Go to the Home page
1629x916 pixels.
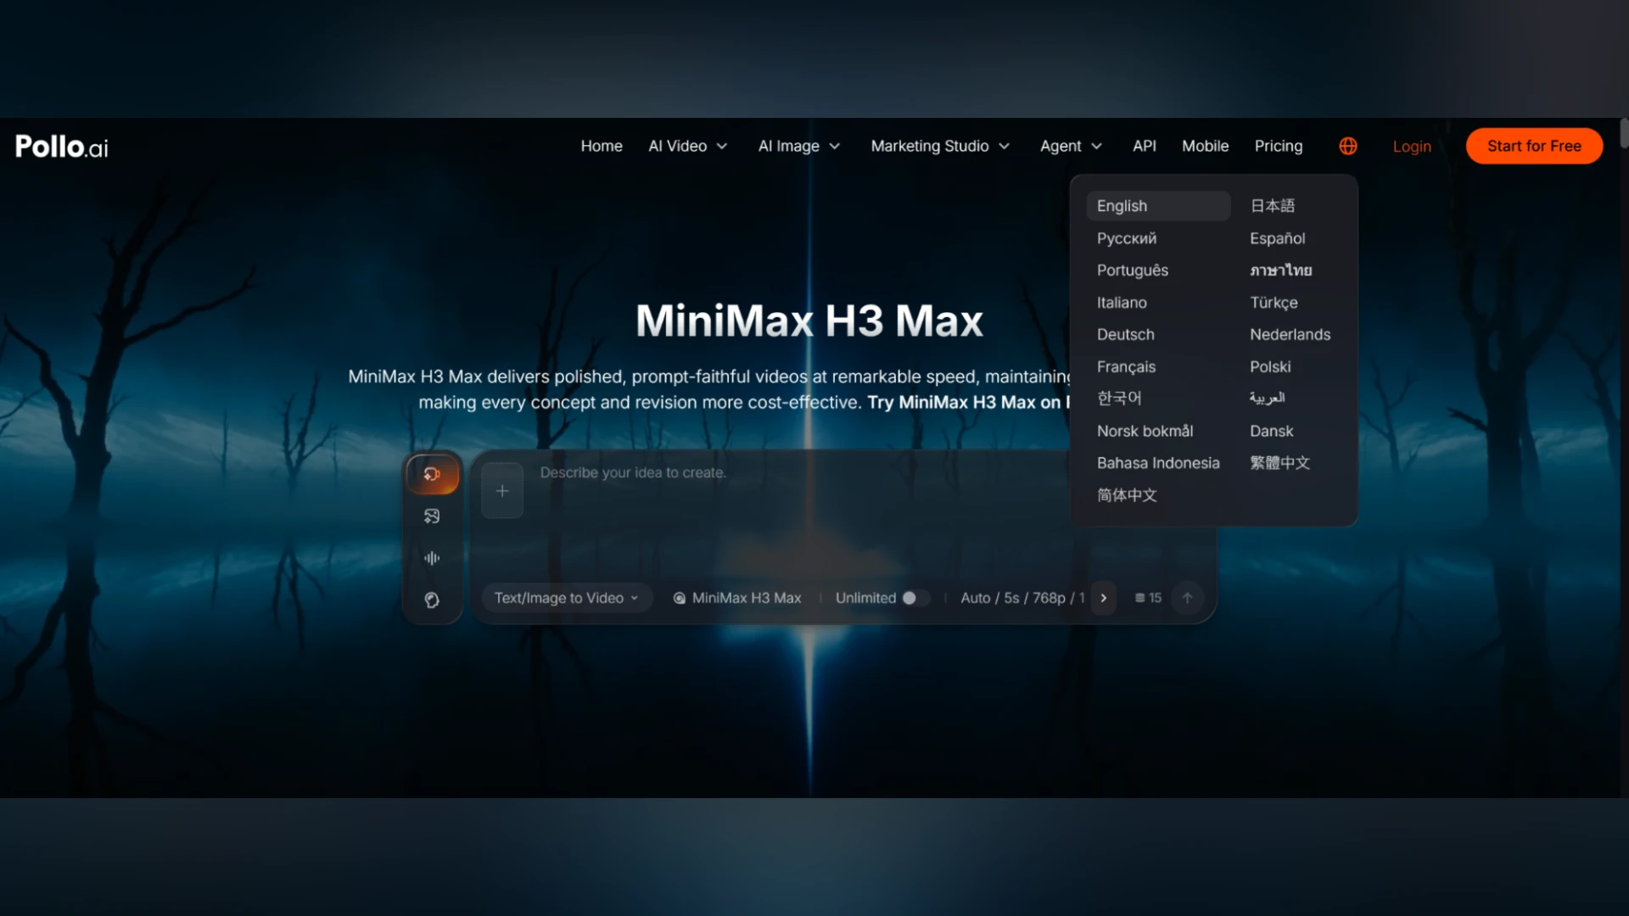click(602, 146)
